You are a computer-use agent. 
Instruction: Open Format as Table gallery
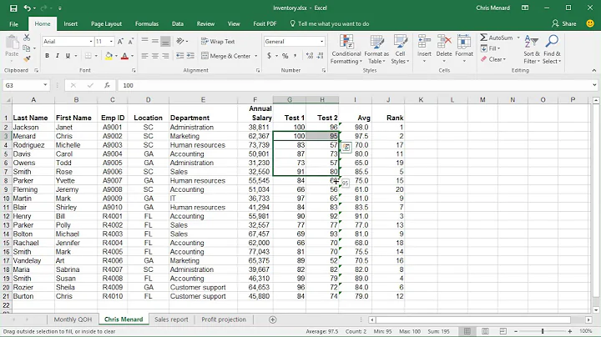376,49
